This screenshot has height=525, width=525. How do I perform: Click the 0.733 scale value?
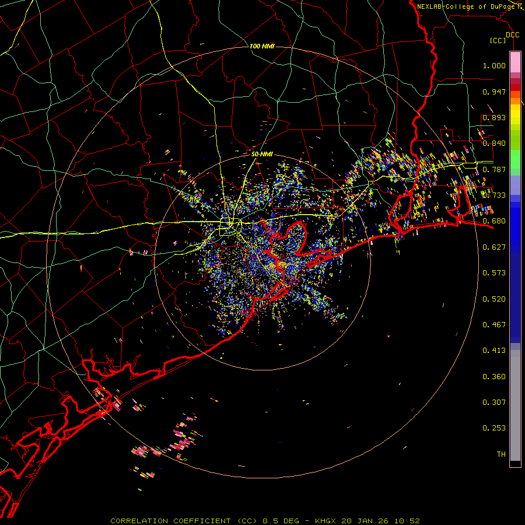(494, 195)
